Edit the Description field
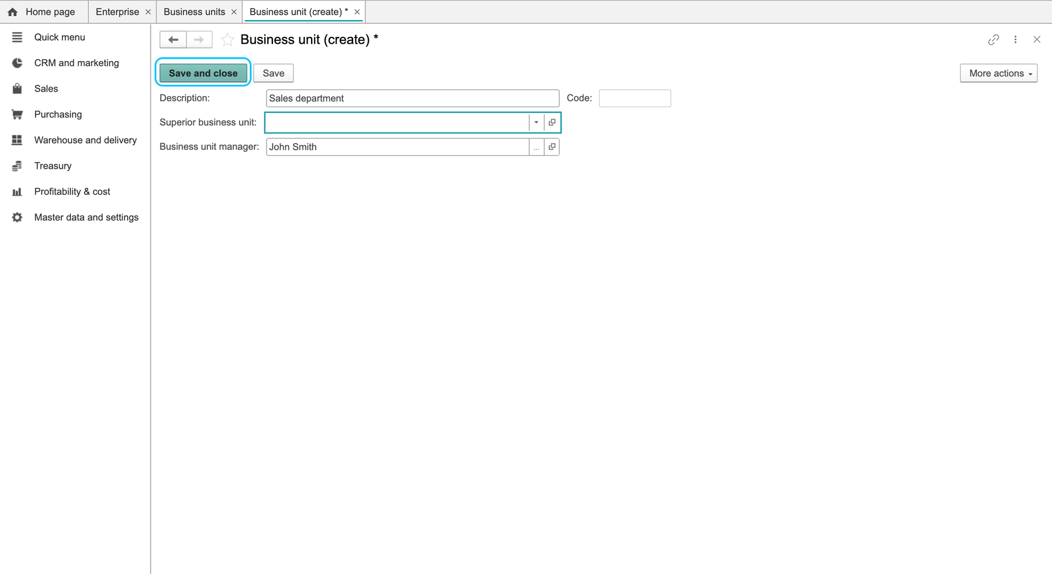 pyautogui.click(x=413, y=99)
